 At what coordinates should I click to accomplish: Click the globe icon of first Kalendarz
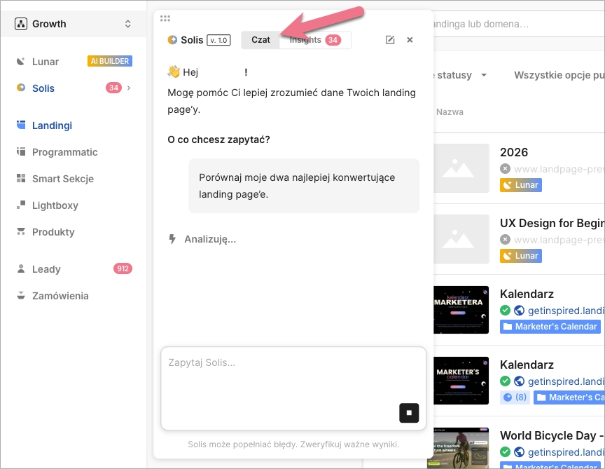tap(520, 311)
